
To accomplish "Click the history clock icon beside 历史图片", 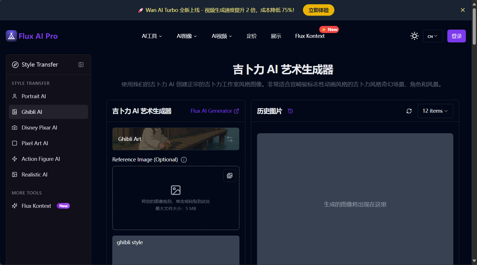I will pyautogui.click(x=290, y=111).
